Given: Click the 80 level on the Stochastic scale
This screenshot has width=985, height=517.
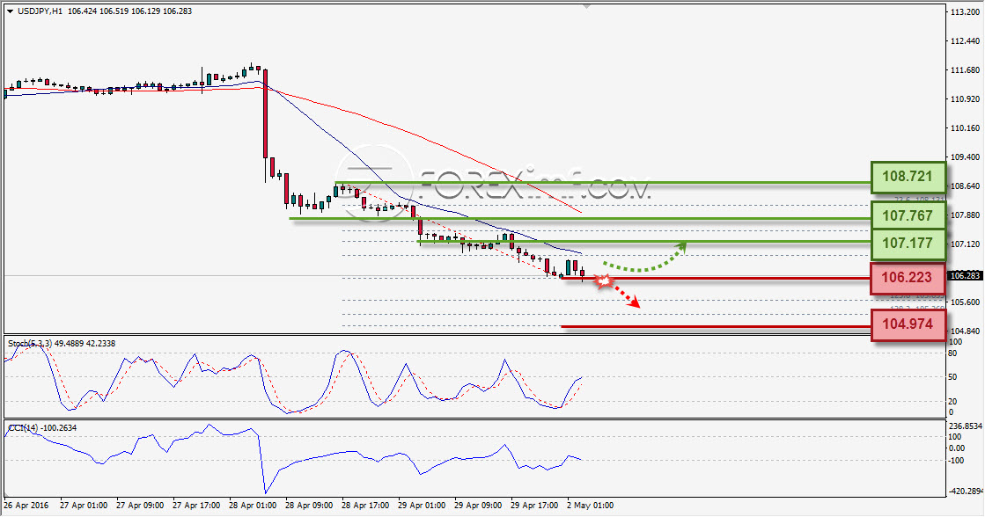Looking at the screenshot, I should [953, 353].
